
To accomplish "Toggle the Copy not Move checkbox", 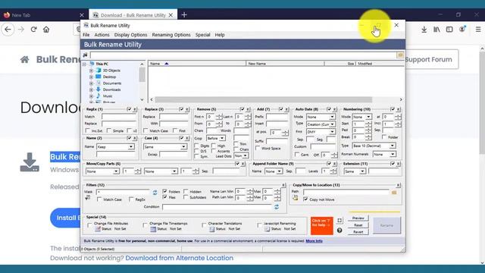I will [x=305, y=199].
